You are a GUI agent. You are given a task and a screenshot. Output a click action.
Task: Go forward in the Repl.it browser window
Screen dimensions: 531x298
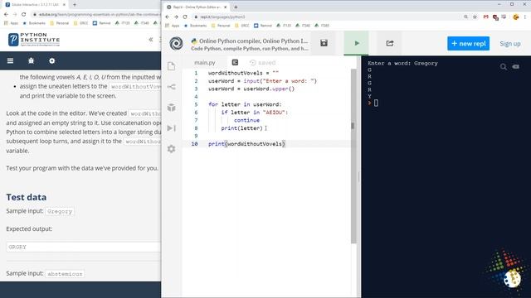(176, 17)
